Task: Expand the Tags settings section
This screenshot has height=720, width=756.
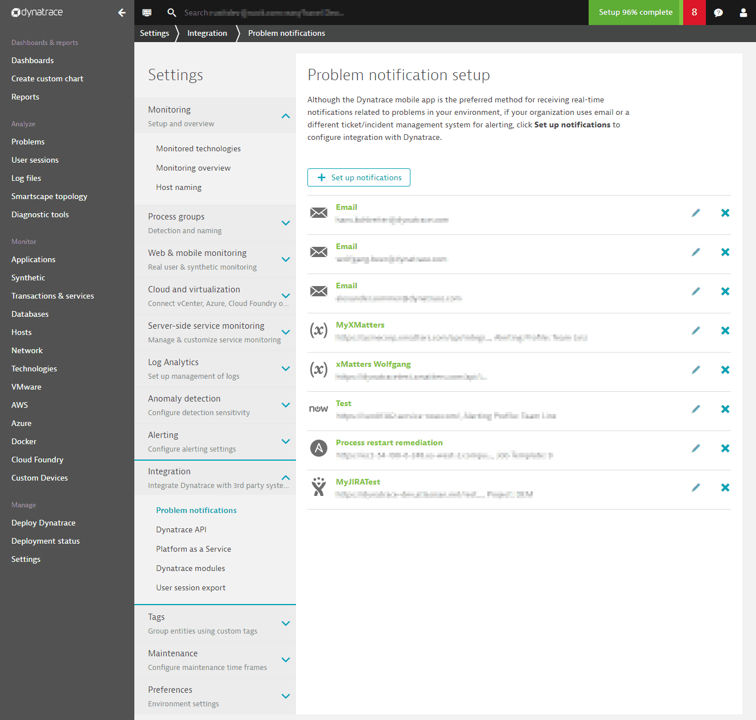Action: (x=286, y=623)
